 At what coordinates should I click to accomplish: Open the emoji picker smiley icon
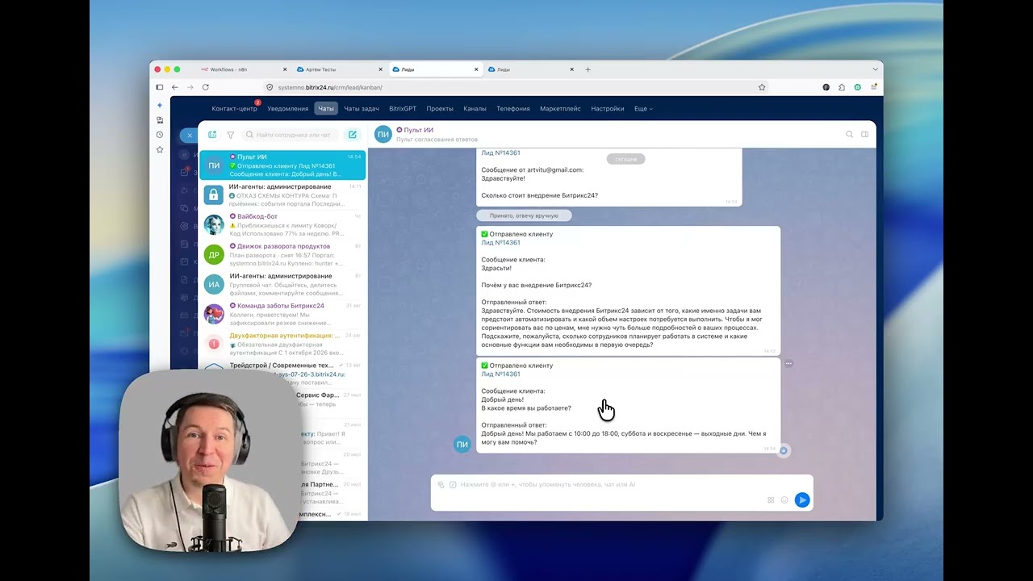click(784, 500)
